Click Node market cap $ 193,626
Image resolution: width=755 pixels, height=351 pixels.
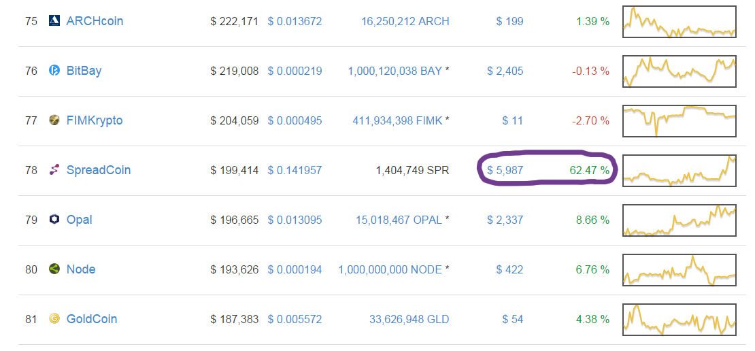click(x=235, y=269)
